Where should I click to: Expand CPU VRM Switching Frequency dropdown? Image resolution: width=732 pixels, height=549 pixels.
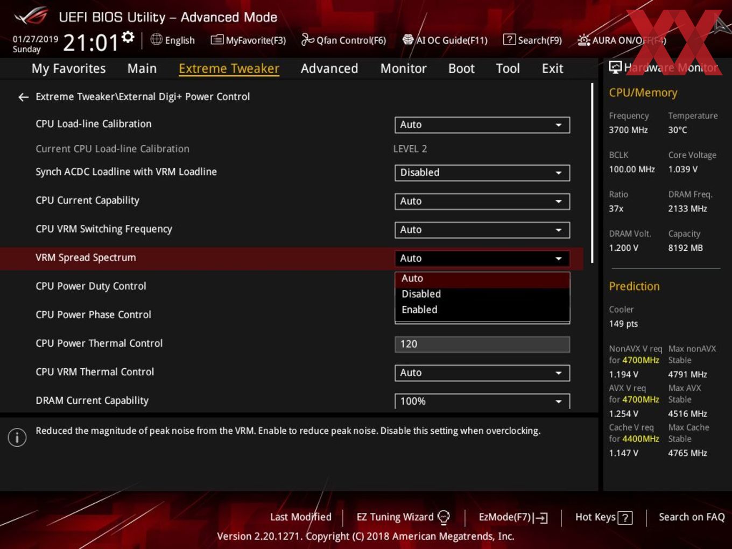[x=482, y=230]
